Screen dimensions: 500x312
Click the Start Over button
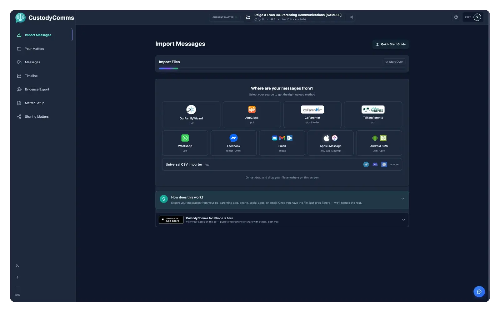(x=394, y=62)
